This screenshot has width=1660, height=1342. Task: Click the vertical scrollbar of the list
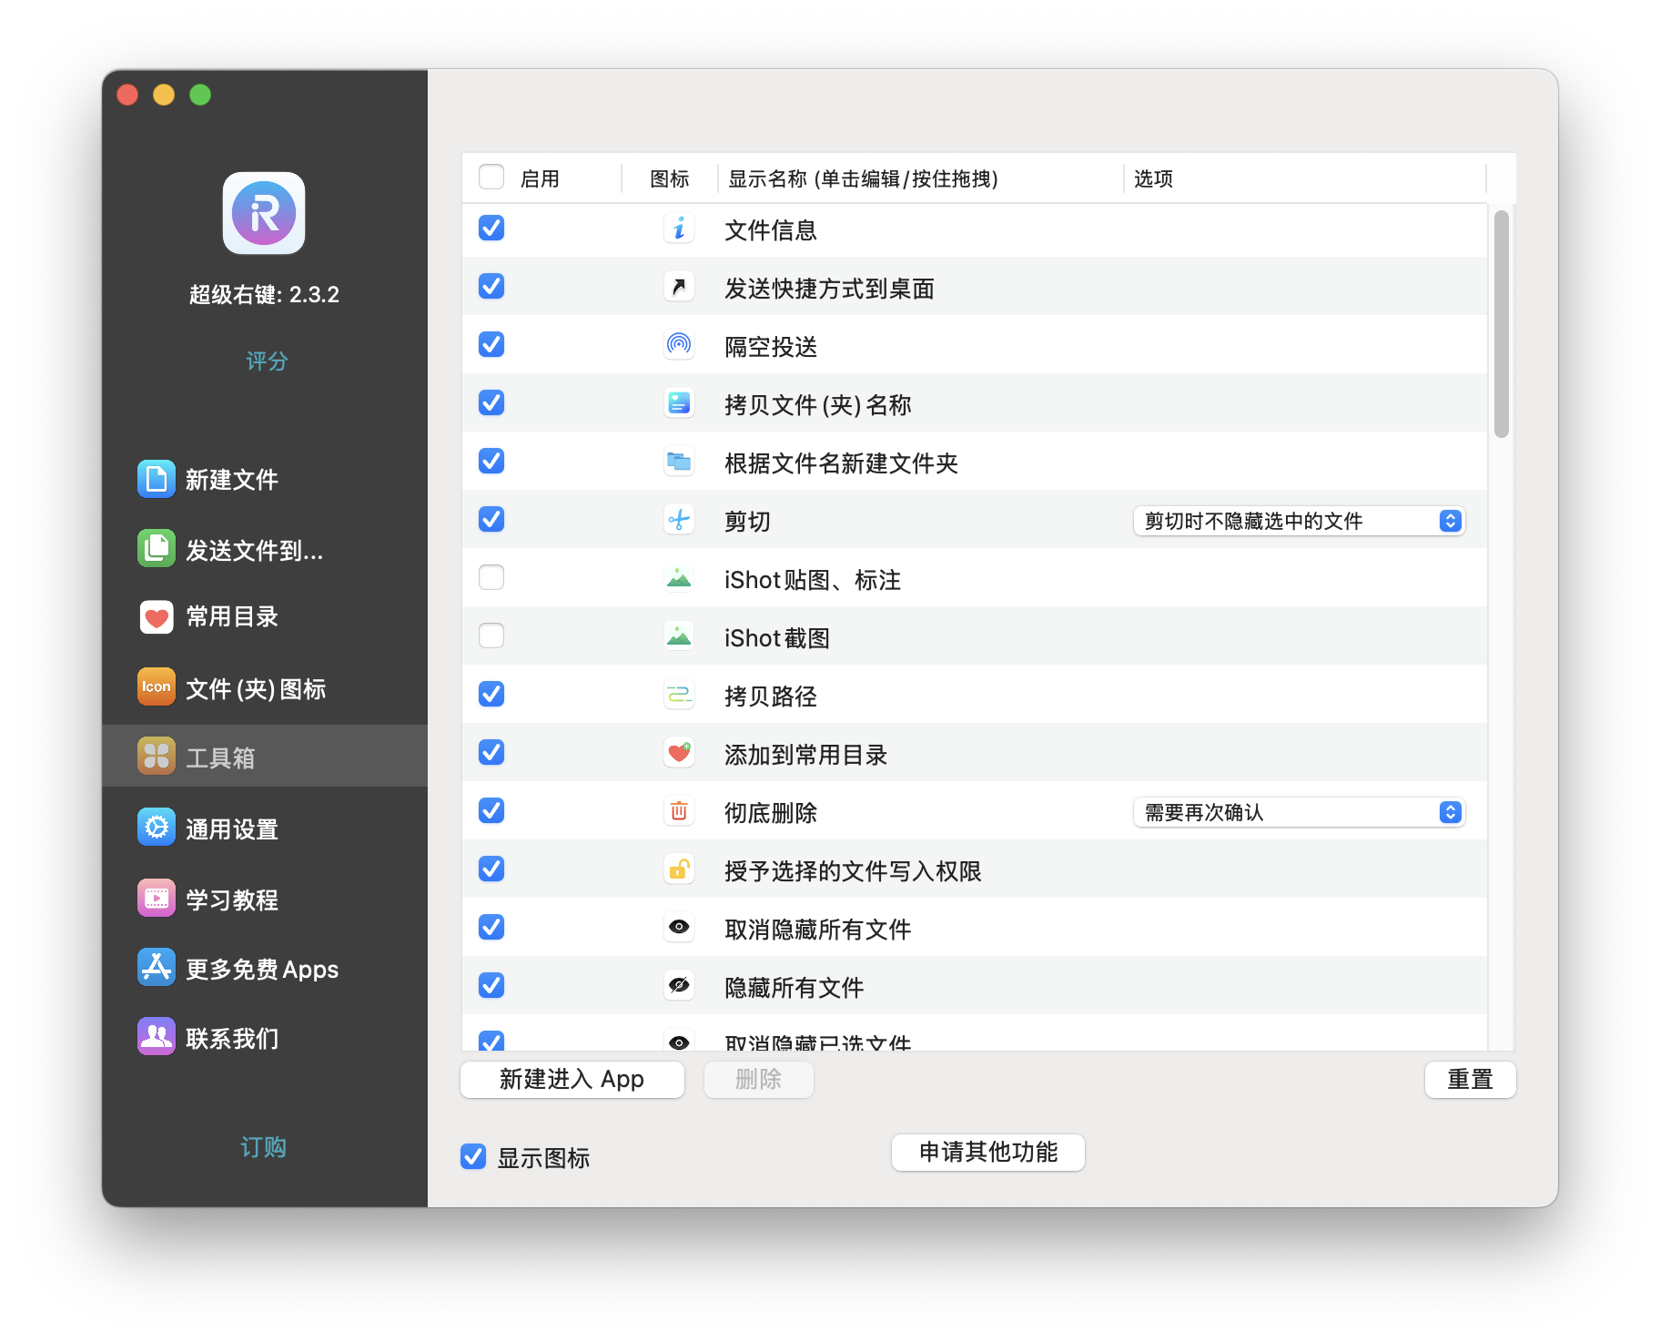tap(1502, 324)
